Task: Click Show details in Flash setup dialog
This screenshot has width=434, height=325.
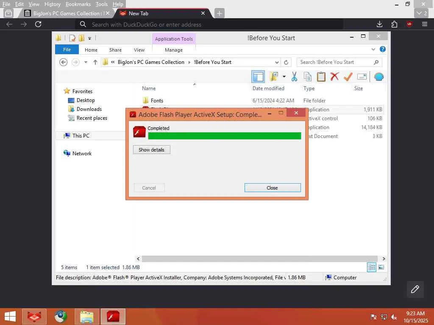Action: pyautogui.click(x=151, y=150)
